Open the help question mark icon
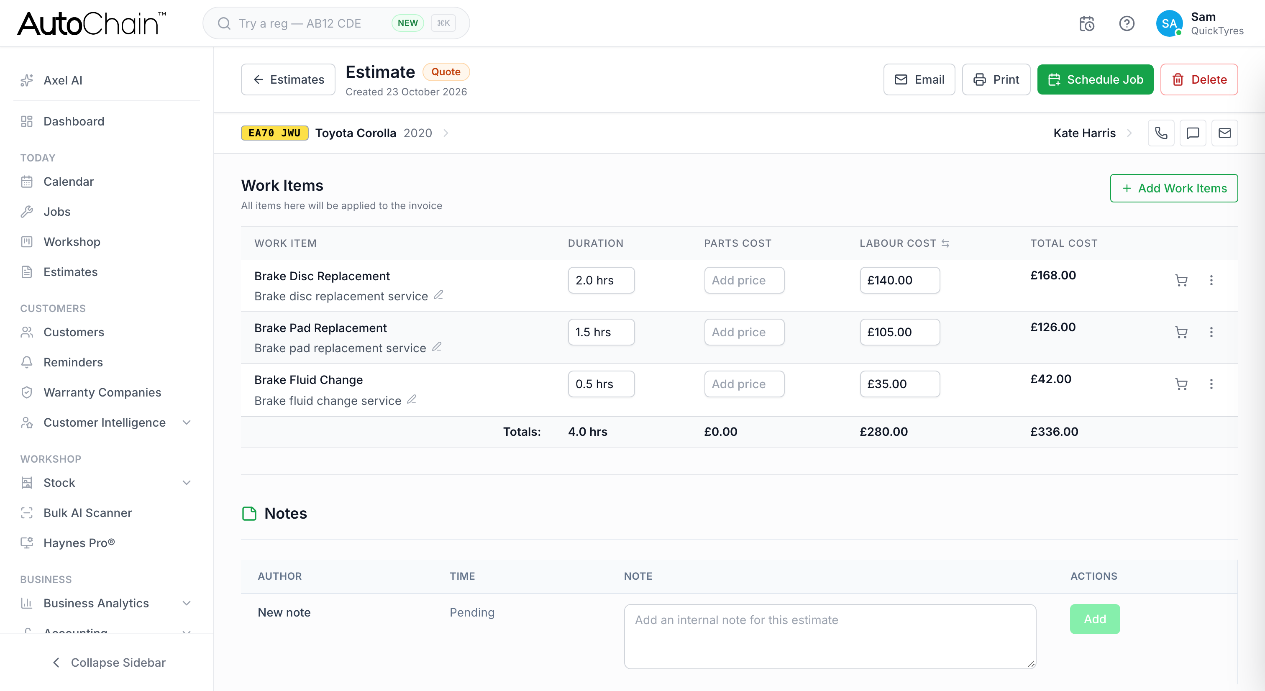 1127,23
